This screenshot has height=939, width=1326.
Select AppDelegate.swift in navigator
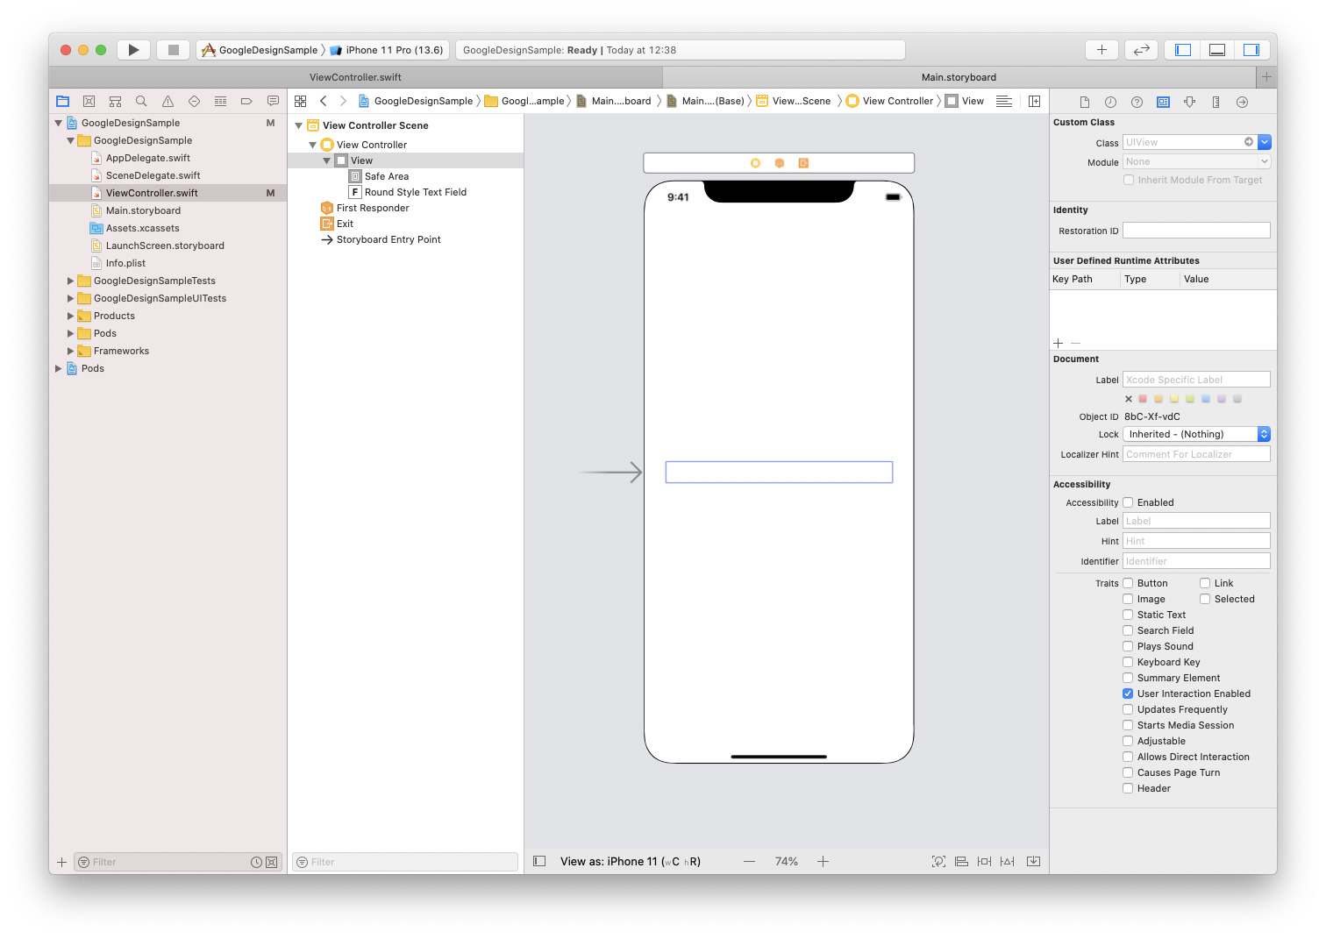click(147, 158)
